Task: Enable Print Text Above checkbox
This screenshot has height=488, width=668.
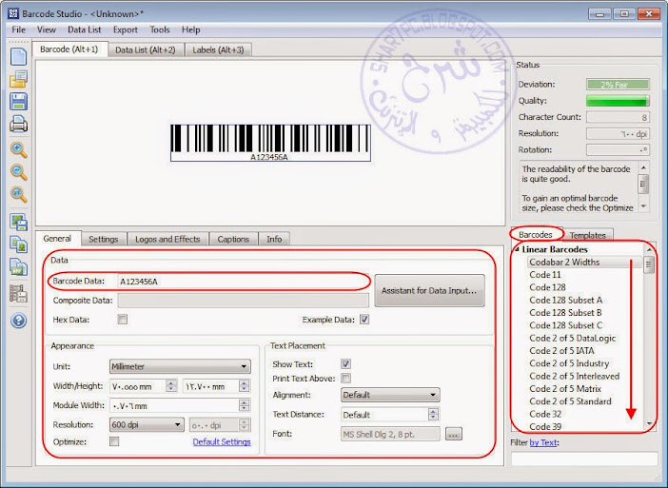Action: click(345, 379)
